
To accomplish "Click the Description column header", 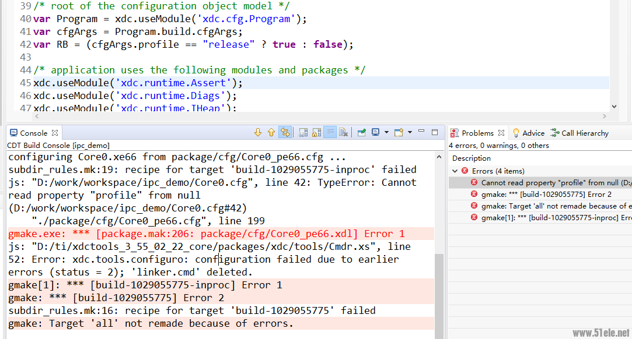I will click(x=472, y=158).
